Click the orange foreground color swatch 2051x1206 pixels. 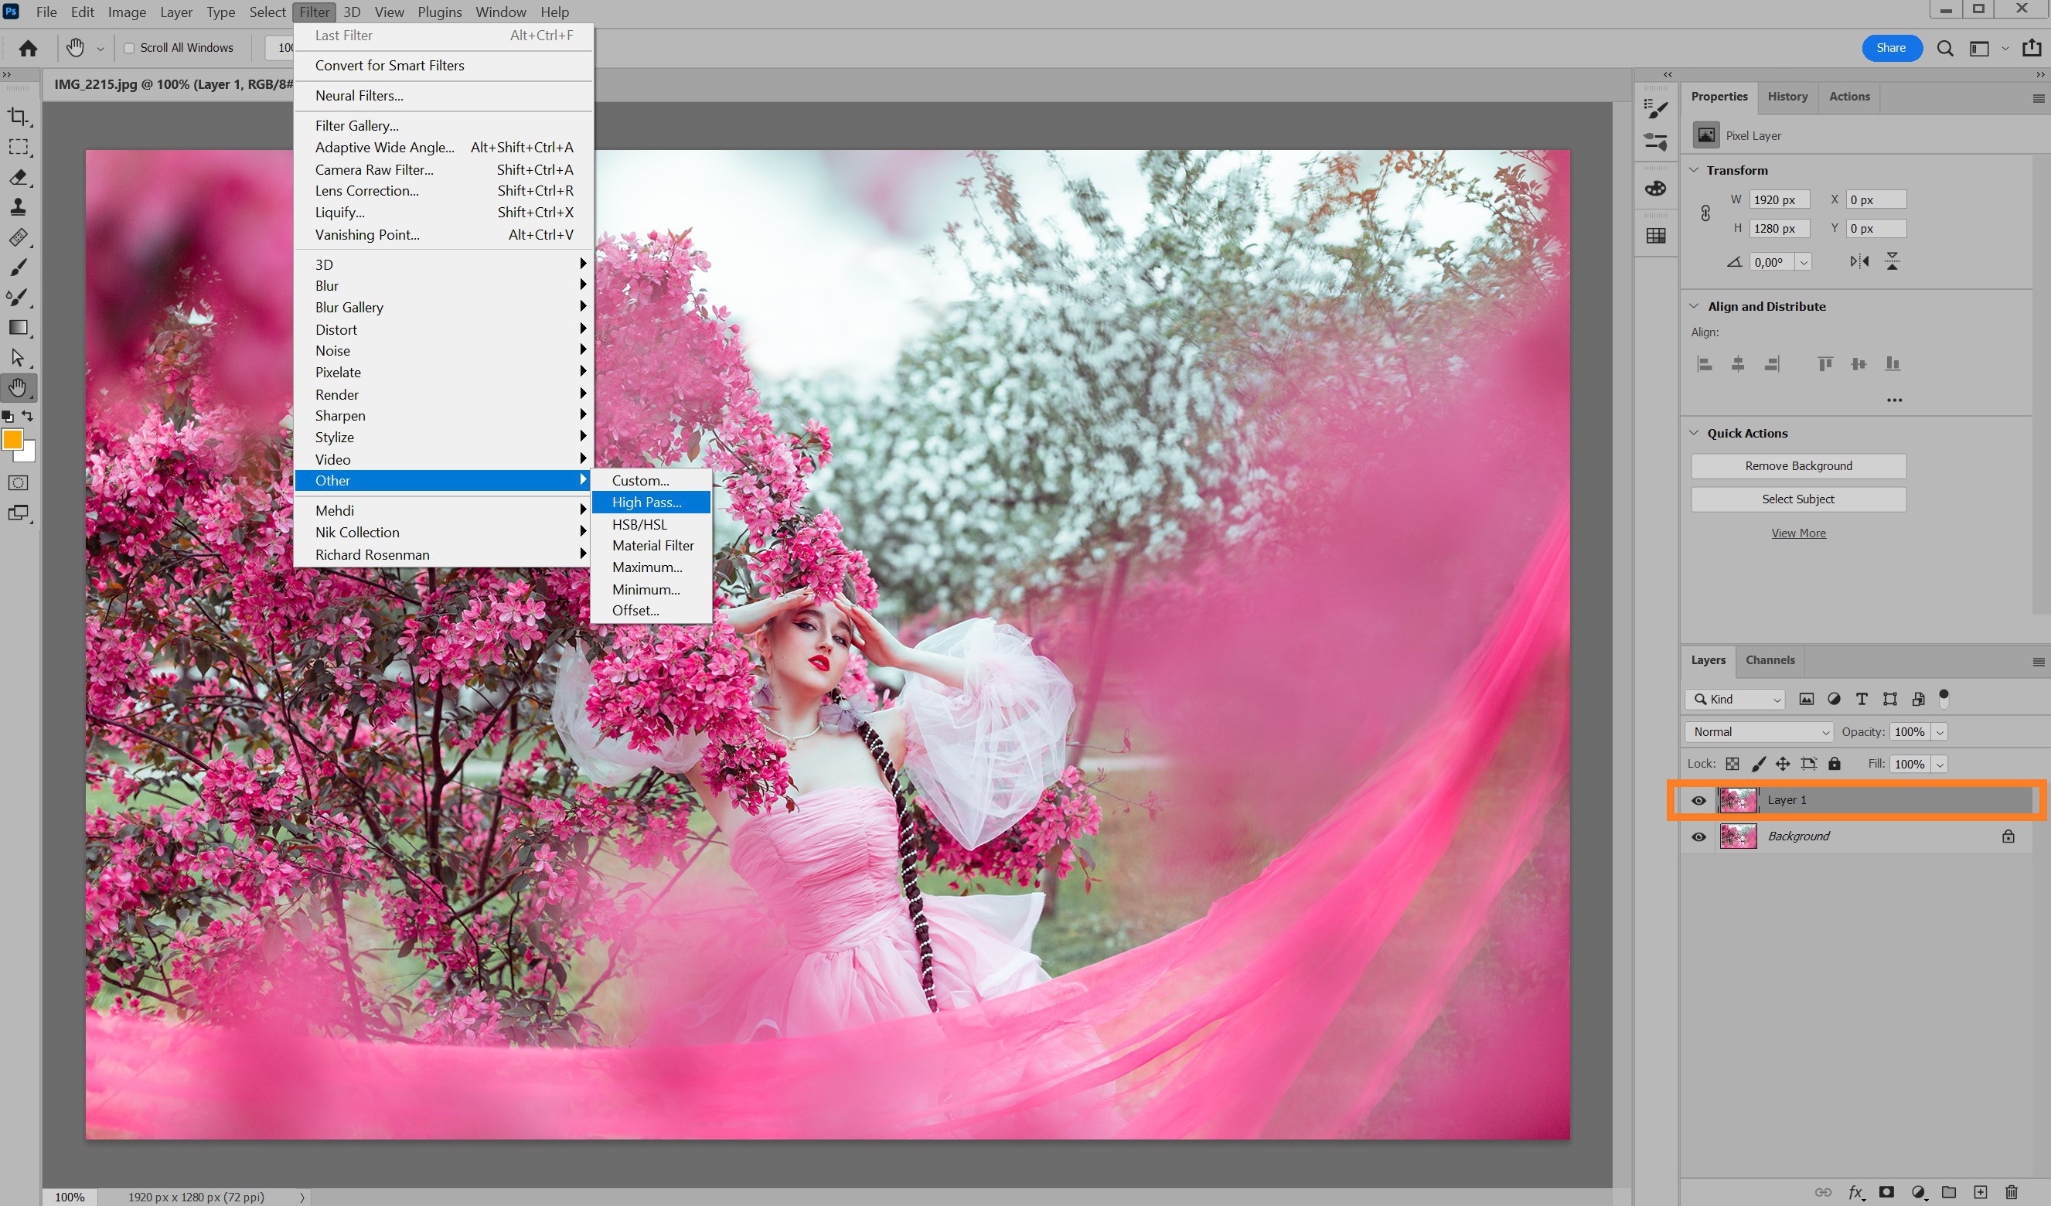(x=12, y=439)
